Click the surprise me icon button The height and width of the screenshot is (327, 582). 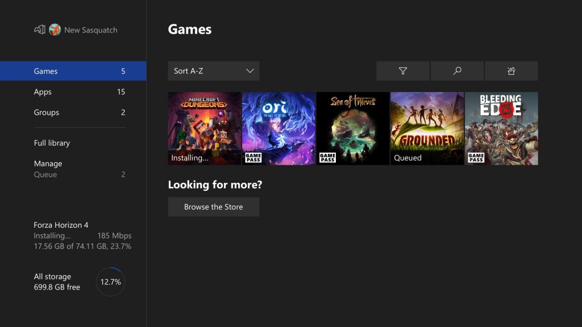click(511, 71)
